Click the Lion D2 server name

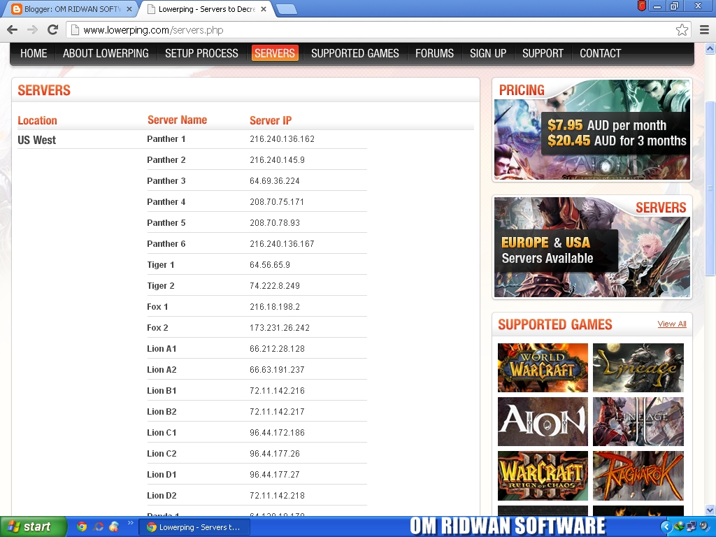coord(162,496)
